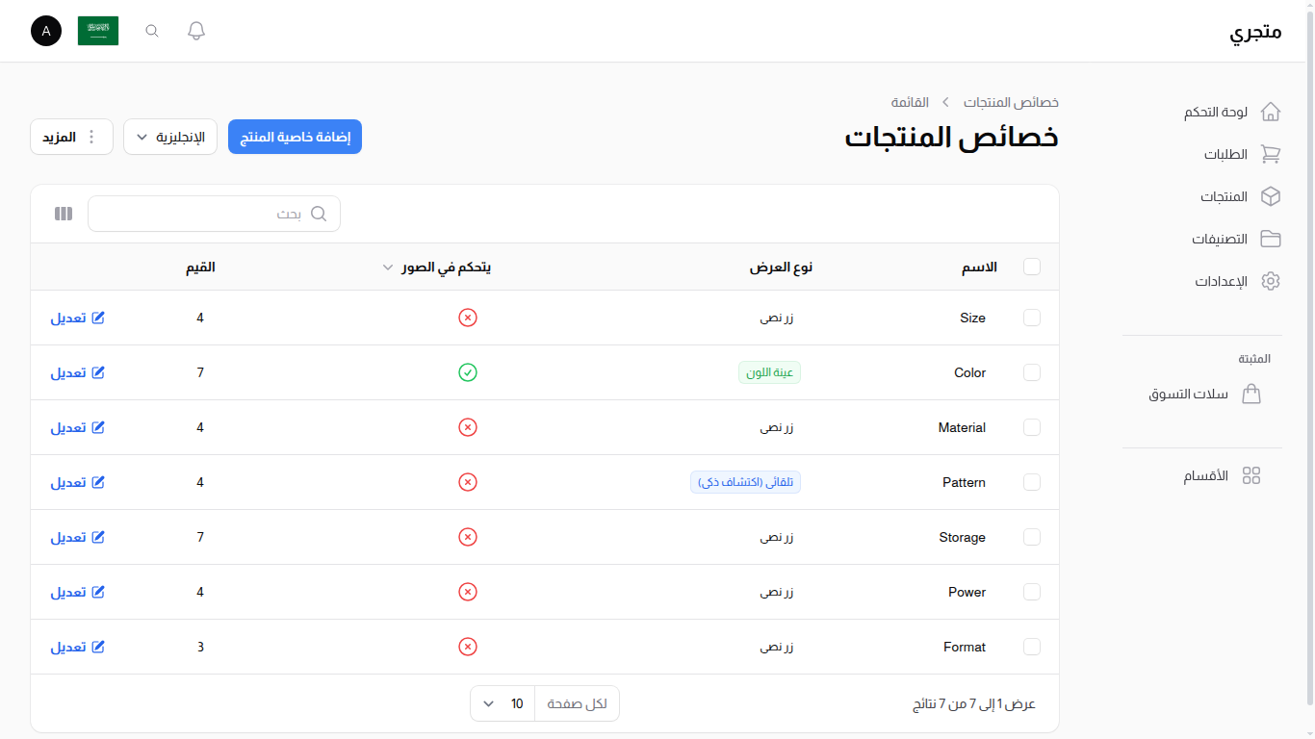Click inside the بحث search field
Viewport: 1315px width, 739px height.
click(x=214, y=214)
